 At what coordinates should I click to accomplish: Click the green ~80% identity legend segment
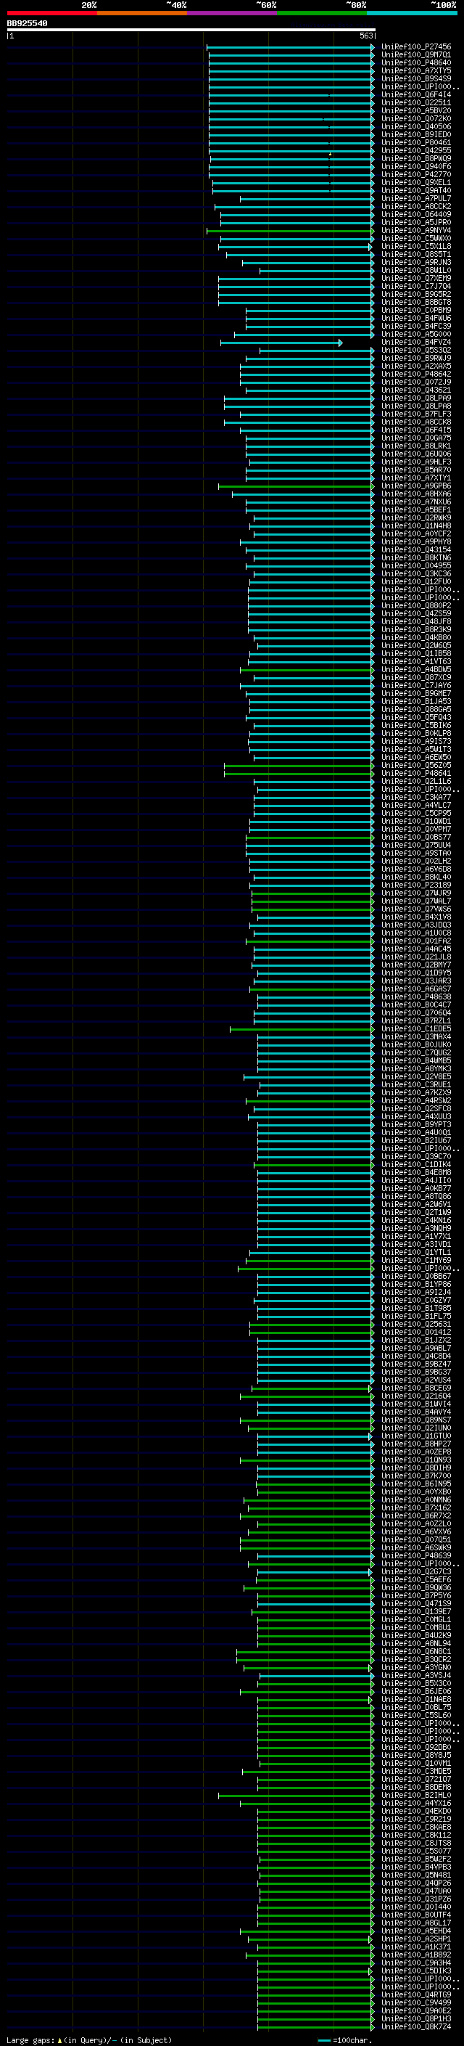click(x=322, y=13)
